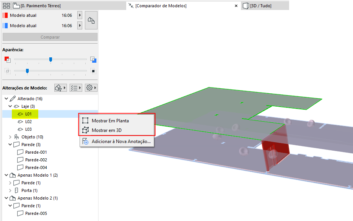Click the chair icon beside Objeto (10)

[x=16, y=137]
